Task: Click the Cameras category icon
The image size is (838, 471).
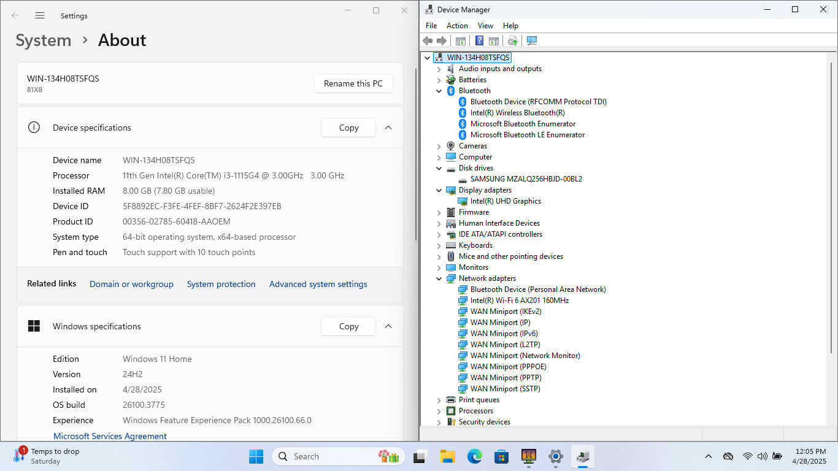Action: coord(451,146)
